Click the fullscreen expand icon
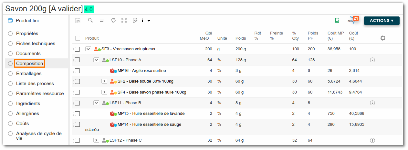 click(124, 20)
